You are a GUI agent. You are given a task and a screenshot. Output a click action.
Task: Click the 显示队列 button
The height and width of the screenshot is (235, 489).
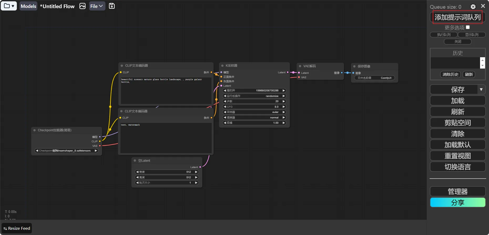(x=472, y=35)
